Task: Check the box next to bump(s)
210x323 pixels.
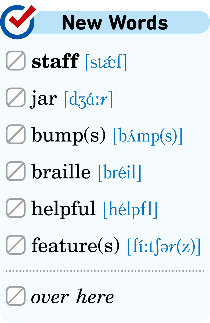Action: [x=16, y=134]
